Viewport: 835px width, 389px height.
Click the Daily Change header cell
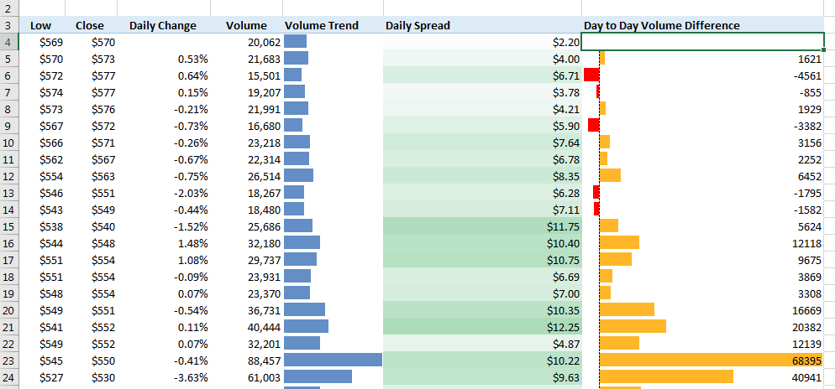tap(164, 25)
